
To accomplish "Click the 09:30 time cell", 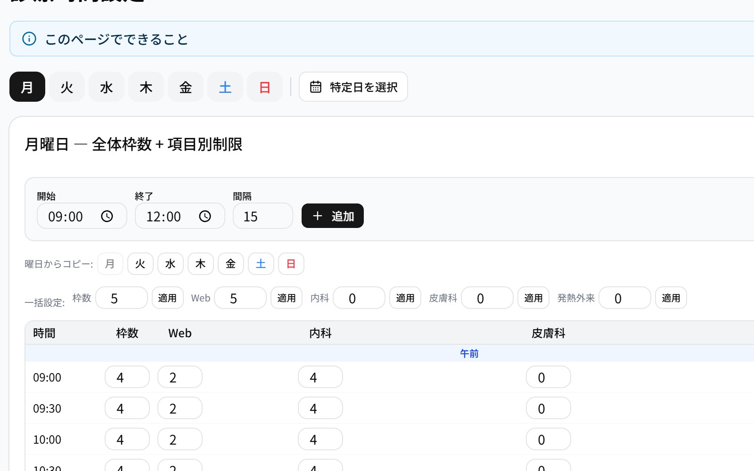I will (x=47, y=408).
